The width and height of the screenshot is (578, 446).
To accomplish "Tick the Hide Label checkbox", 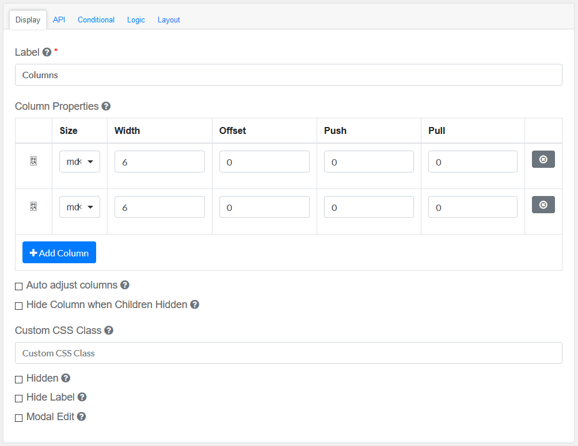I will 19,398.
